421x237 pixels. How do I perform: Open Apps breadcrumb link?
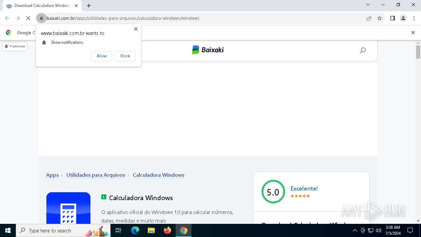click(x=52, y=175)
